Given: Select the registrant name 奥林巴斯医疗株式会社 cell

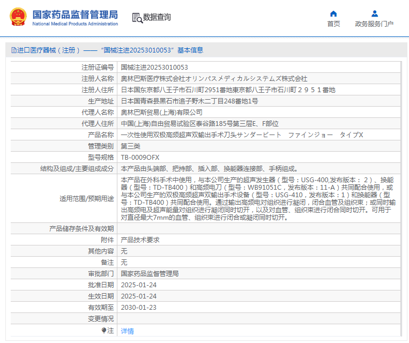Looking at the screenshot, I should point(259,78).
